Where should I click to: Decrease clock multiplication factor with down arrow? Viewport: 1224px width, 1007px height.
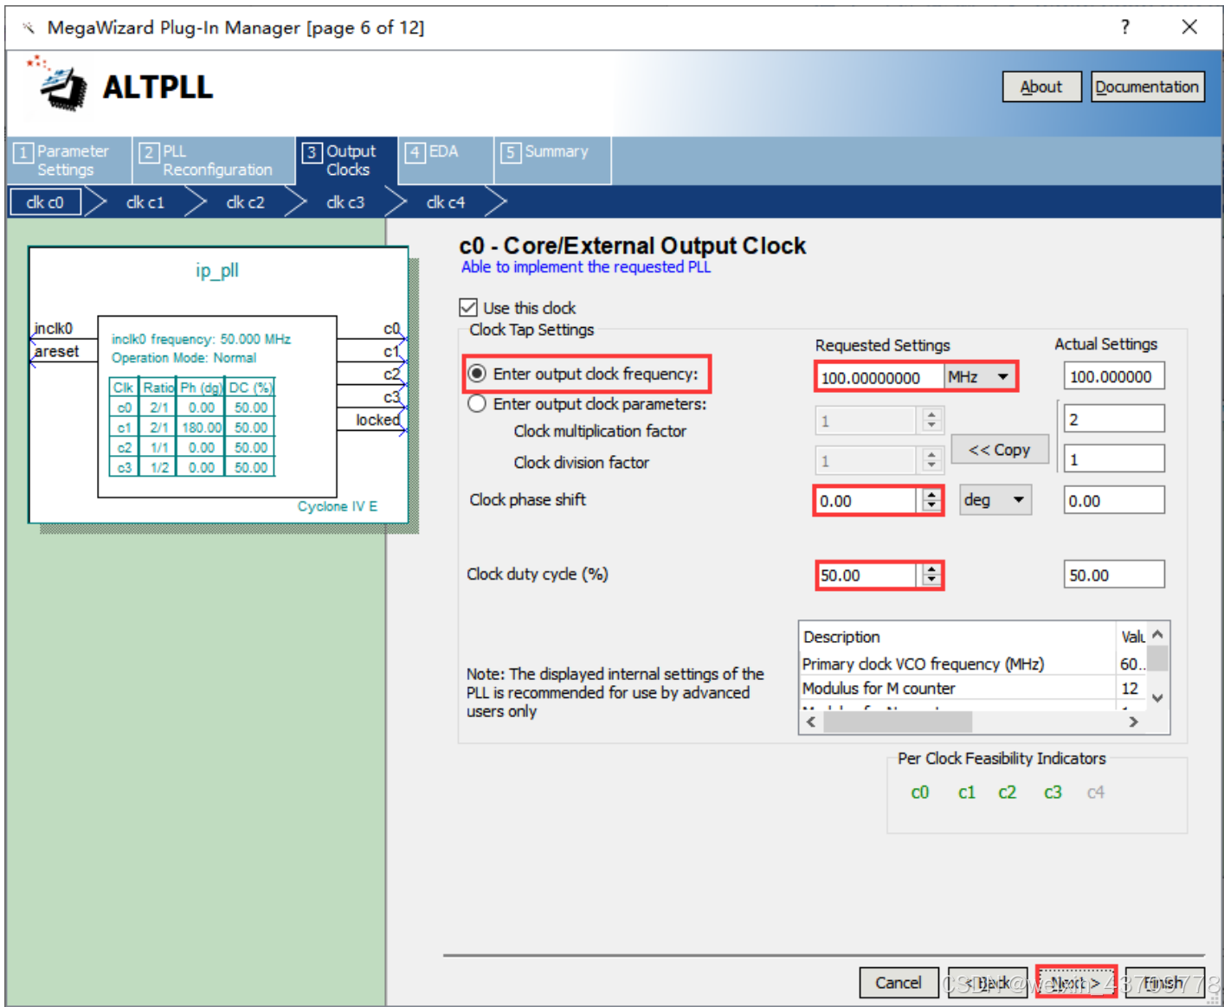pos(931,427)
